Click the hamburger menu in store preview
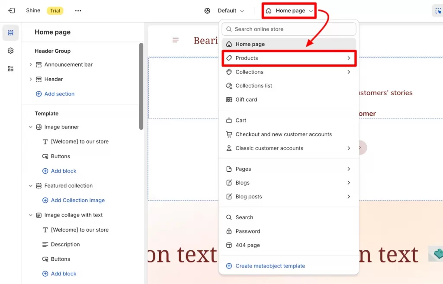Screen dimensions: 443x284 (x=175, y=40)
